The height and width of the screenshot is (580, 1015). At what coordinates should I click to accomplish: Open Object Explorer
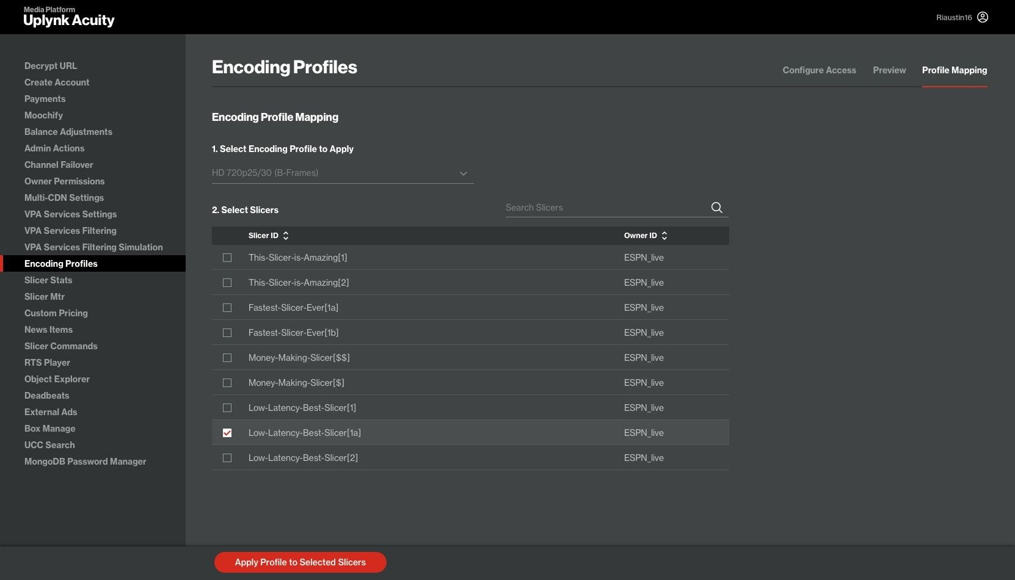pyautogui.click(x=57, y=379)
